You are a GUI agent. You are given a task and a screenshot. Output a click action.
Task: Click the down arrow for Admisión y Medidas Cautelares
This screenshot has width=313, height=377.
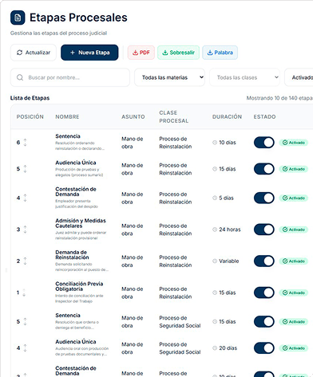(x=25, y=231)
